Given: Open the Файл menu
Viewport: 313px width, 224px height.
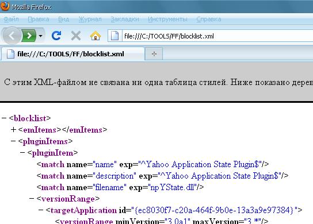Looking at the screenshot, I should [x=11, y=19].
